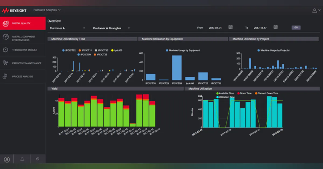Screen dimensions: 323x169
Task: Open Process Analysis menu item
Action: tap(23, 76)
